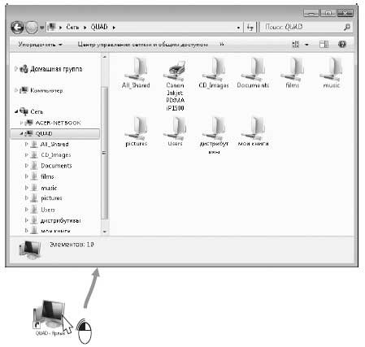
Task: Show more toolbar commands via chevron
Action: [222, 44]
